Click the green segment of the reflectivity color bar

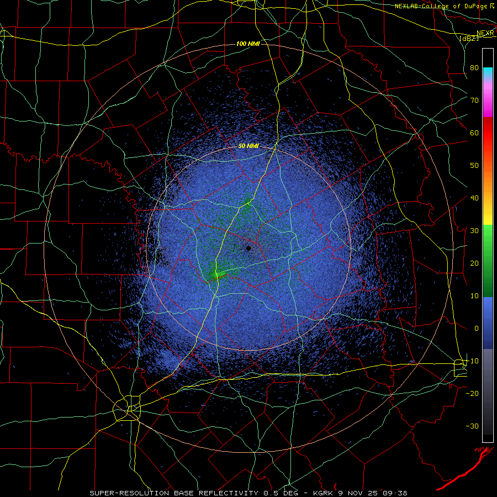tap(488, 261)
